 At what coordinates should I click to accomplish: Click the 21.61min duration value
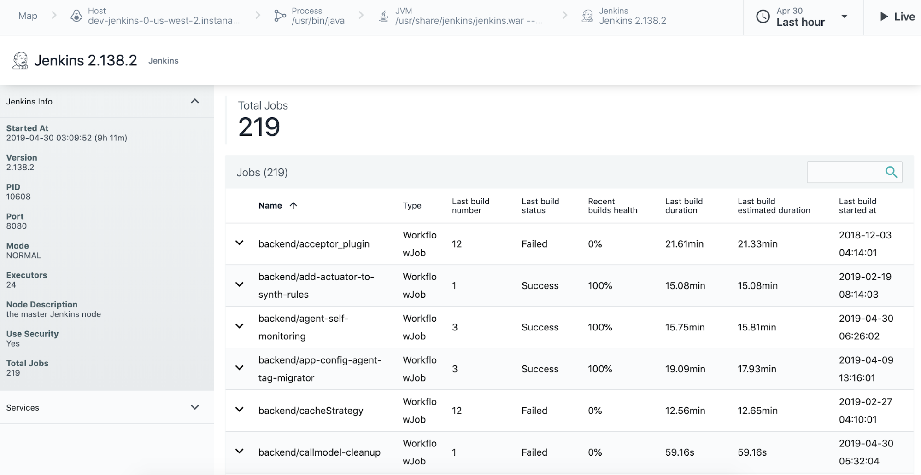(684, 244)
